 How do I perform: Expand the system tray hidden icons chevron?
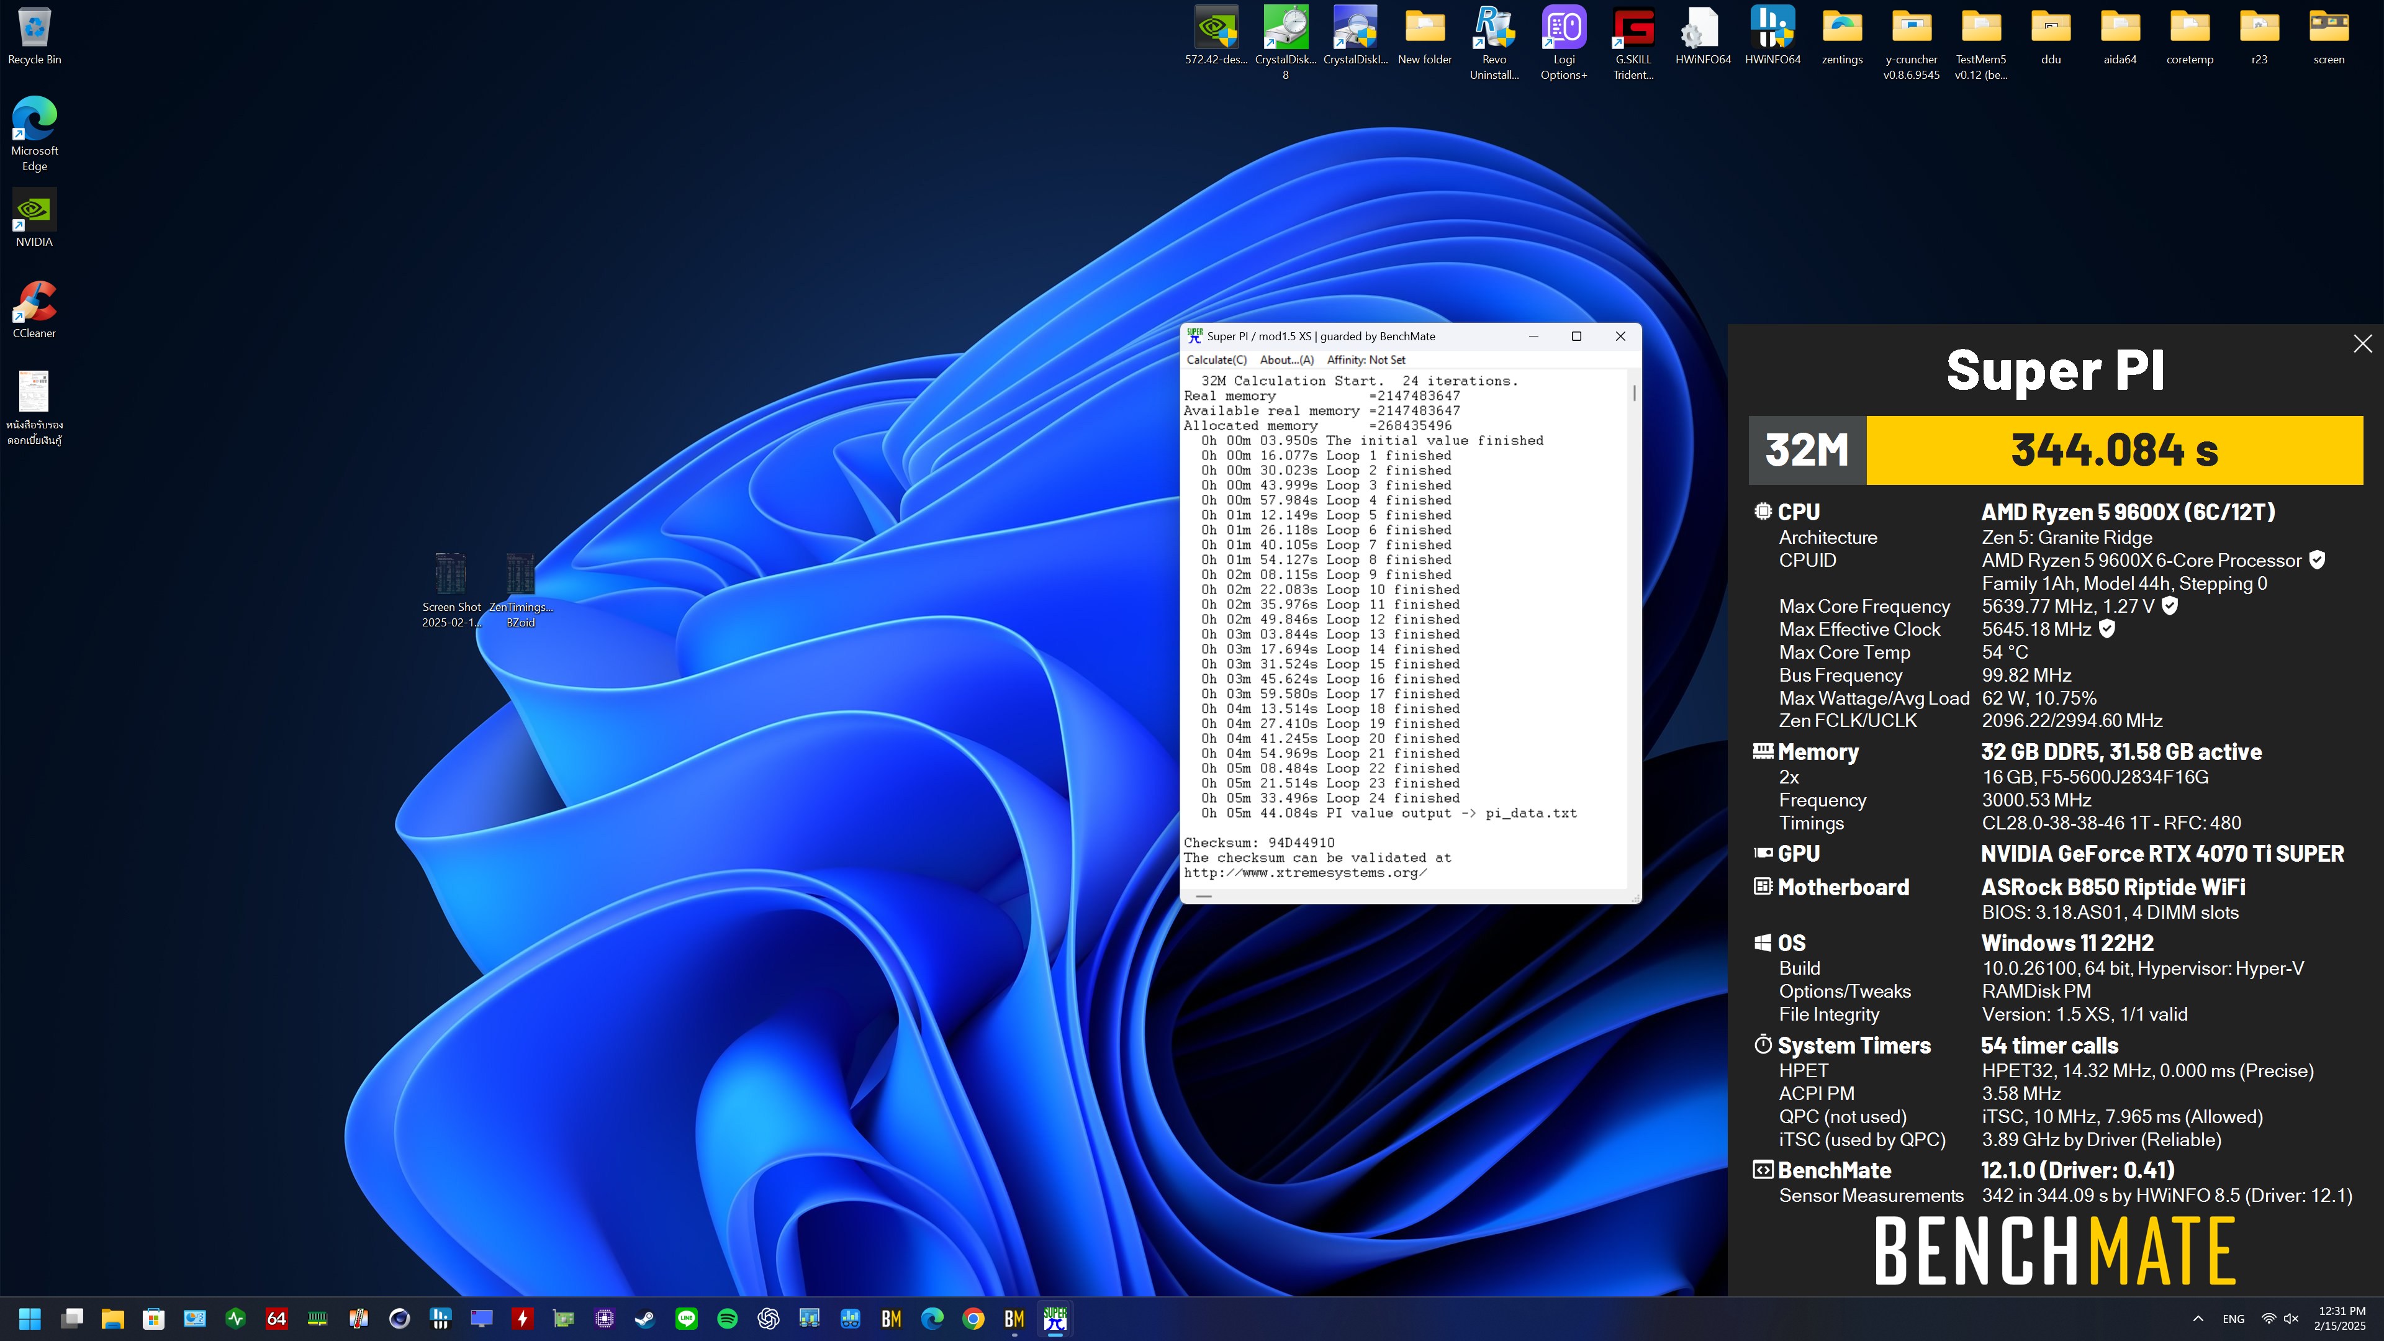coord(2198,1319)
